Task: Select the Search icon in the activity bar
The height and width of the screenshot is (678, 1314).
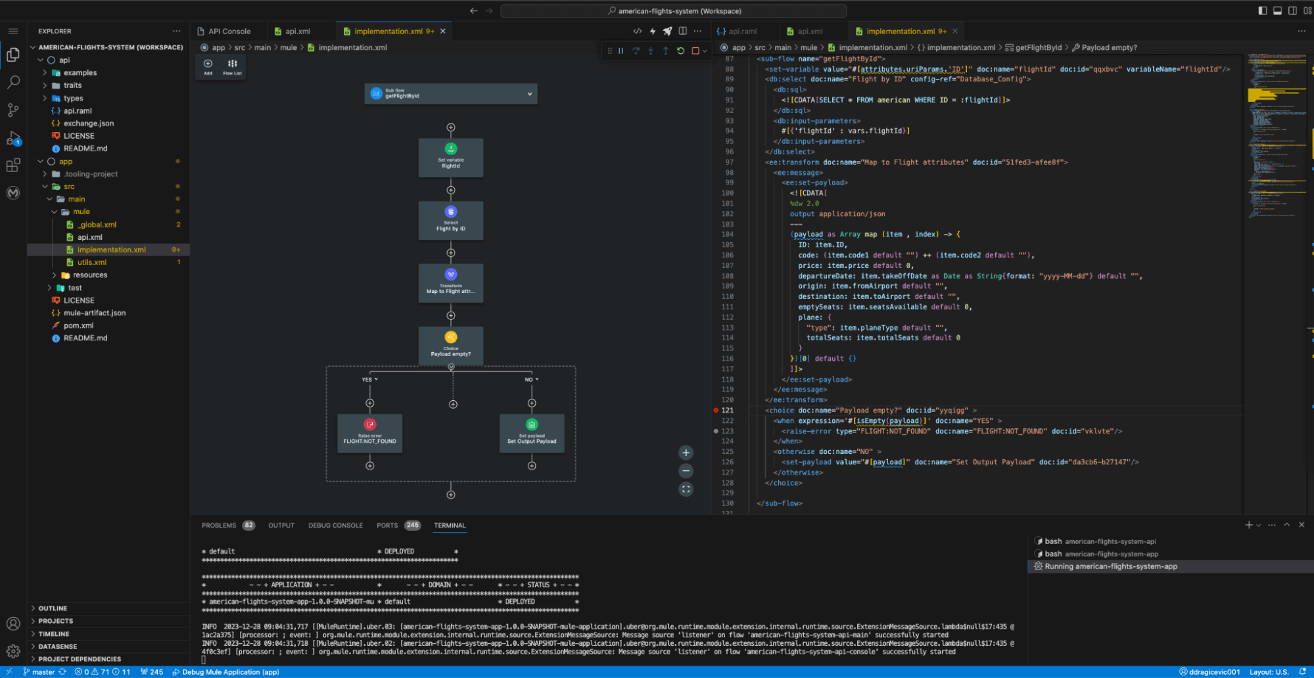Action: click(13, 83)
